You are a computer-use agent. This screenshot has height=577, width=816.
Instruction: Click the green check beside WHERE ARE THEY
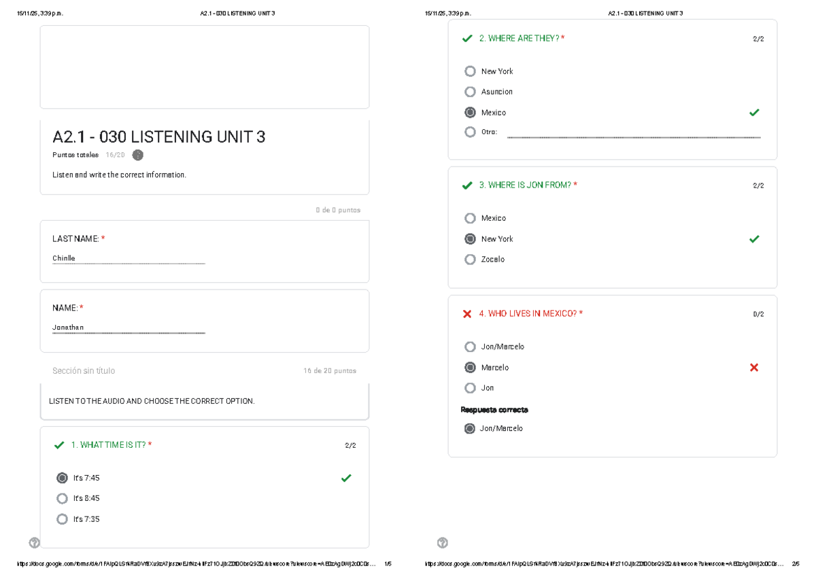pyautogui.click(x=466, y=38)
